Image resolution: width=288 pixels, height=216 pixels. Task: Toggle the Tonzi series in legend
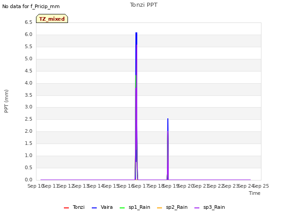tap(74, 207)
